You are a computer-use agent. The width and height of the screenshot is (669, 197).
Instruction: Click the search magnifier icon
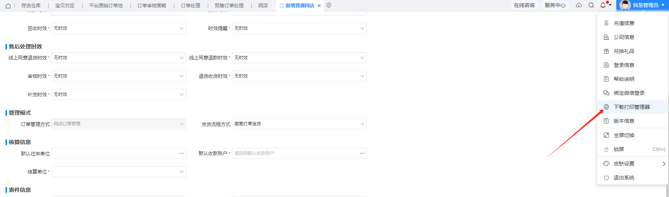(x=591, y=5)
